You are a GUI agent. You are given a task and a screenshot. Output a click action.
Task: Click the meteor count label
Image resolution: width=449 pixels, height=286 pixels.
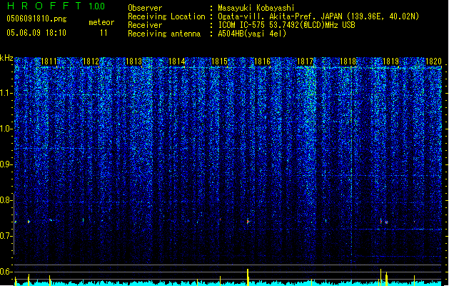click(x=101, y=22)
